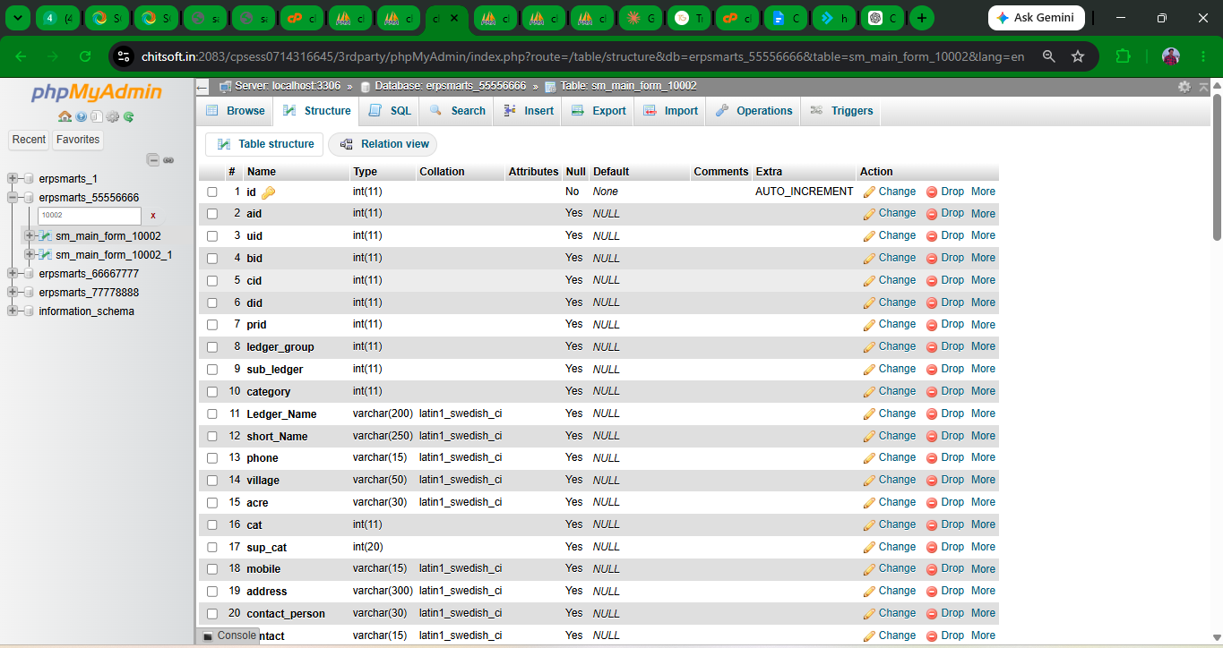This screenshot has height=648, width=1223.
Task: Click the Favorites button in sidebar
Action: pos(78,140)
